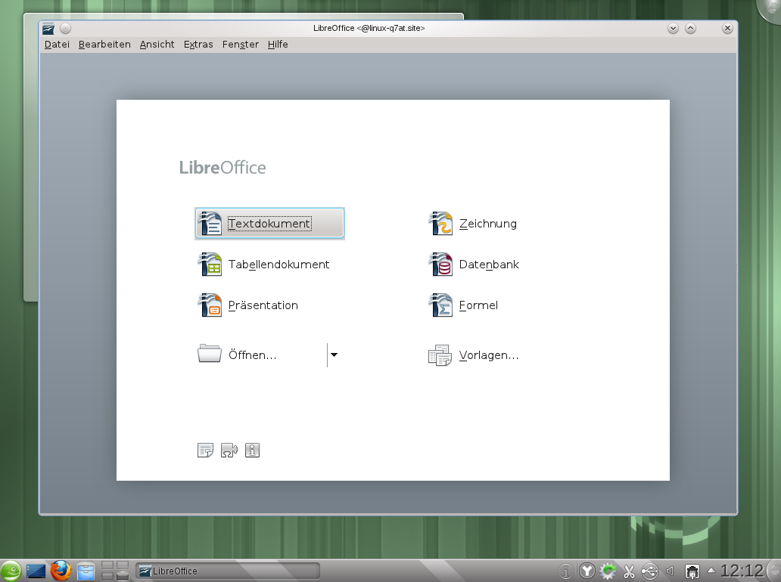Create a new Textdokument
Image resolution: width=781 pixels, height=582 pixels.
[269, 223]
